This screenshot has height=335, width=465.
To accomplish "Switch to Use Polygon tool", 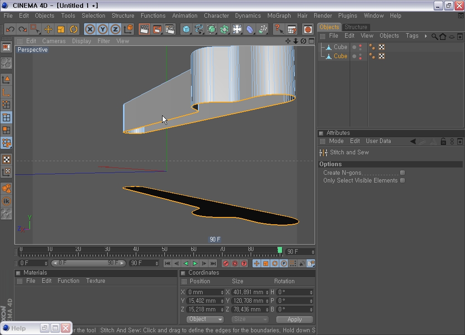I will [x=6, y=130].
